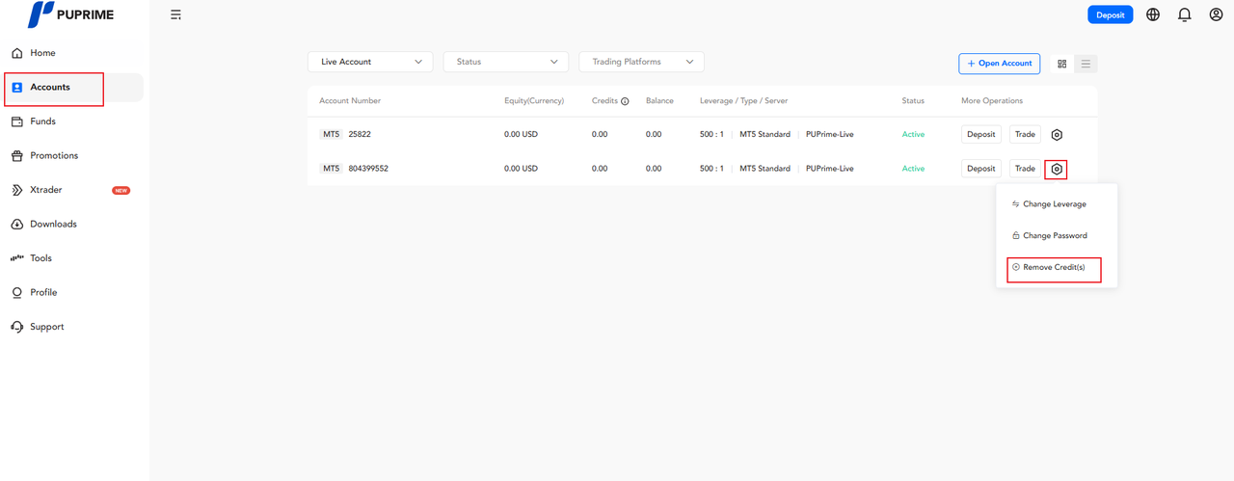Open the Status filter dropdown
Viewport: 1234px width, 481px height.
click(x=505, y=62)
